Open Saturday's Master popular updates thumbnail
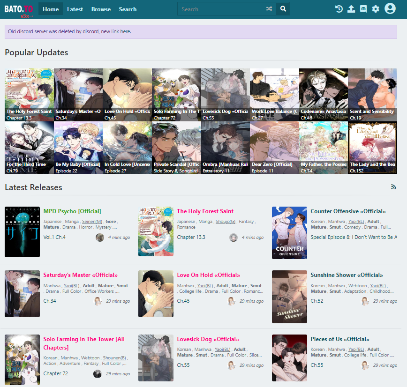The image size is (407, 387). 78,95
